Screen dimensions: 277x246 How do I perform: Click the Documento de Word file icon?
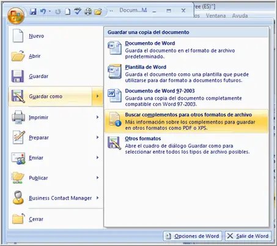coord(114,48)
